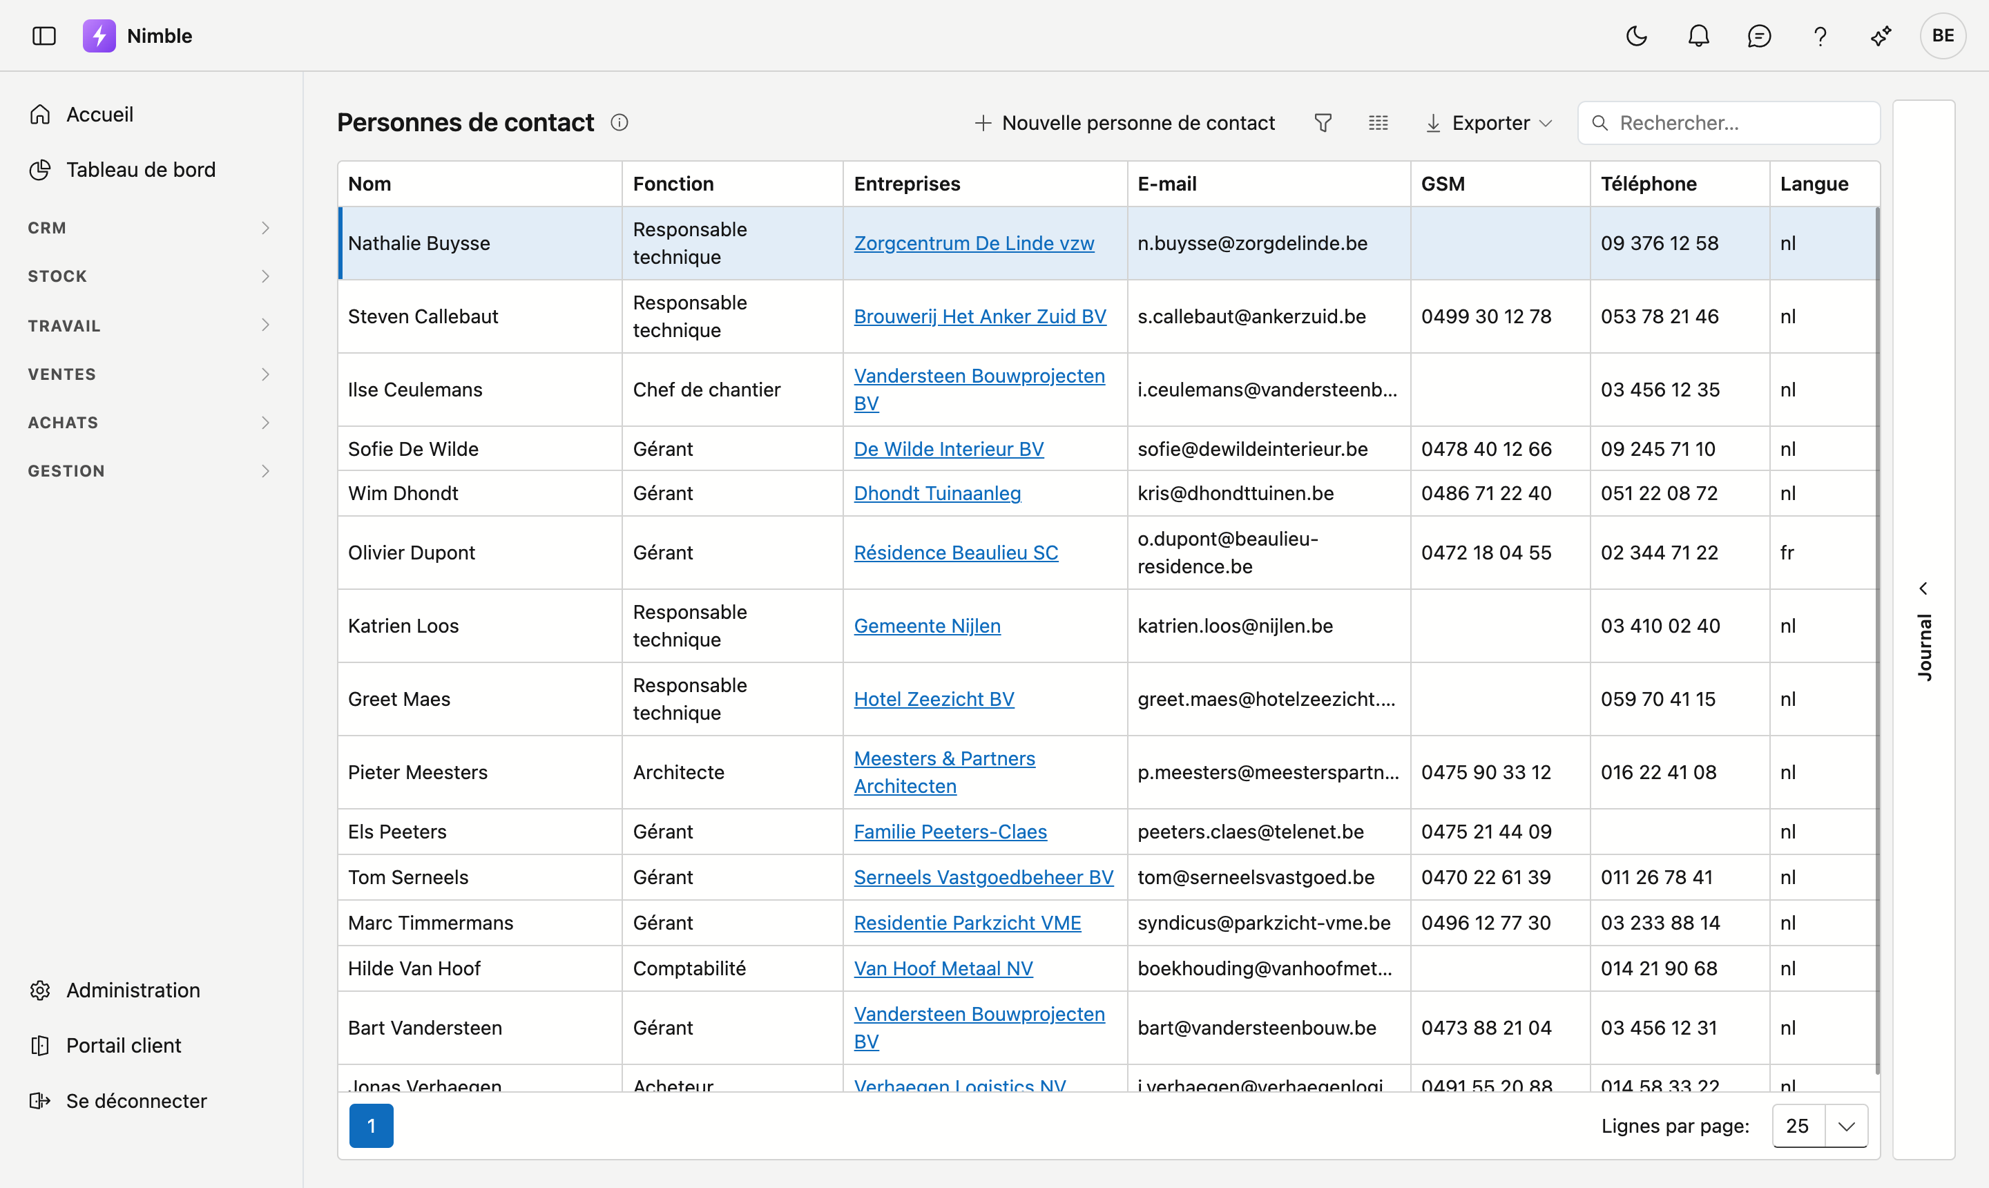Click the gear icon for Administration
The height and width of the screenshot is (1188, 1989).
pos(40,990)
